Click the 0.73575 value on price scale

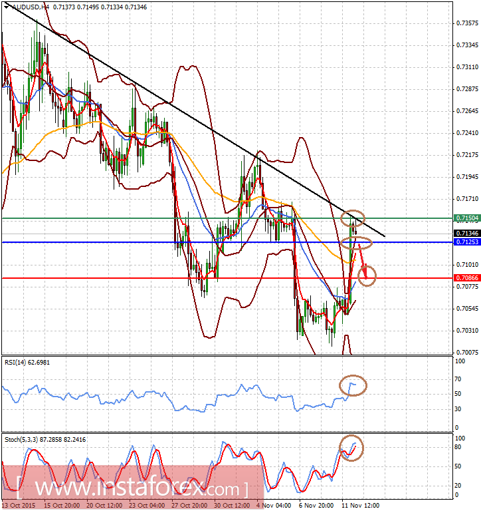[x=468, y=23]
